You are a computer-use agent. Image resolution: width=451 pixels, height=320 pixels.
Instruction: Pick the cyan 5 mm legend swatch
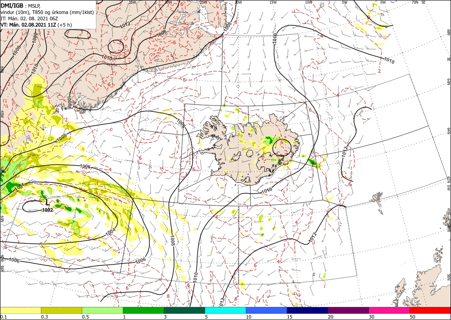click(x=225, y=310)
